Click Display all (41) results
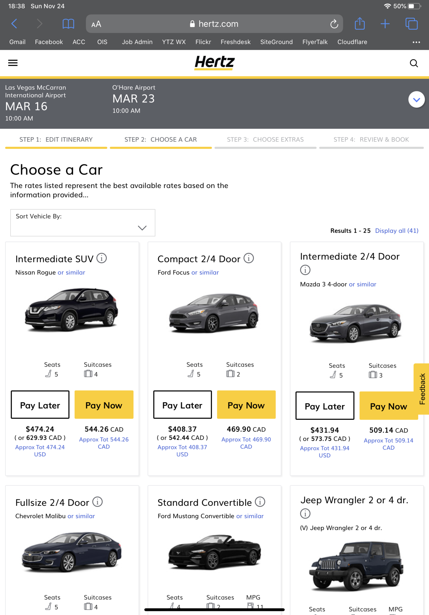Image resolution: width=429 pixels, height=615 pixels. point(397,231)
